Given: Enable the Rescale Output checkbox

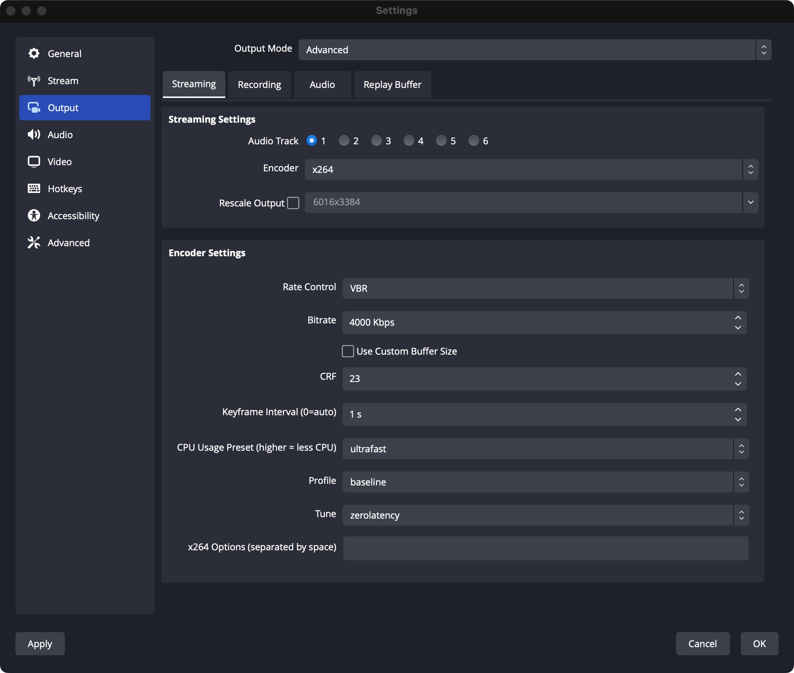Looking at the screenshot, I should point(293,203).
